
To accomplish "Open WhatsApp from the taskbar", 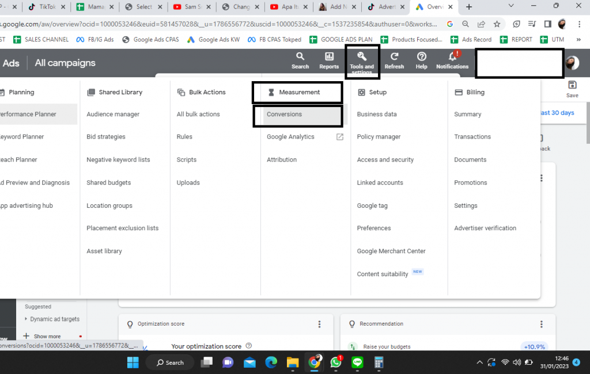I will [x=336, y=362].
